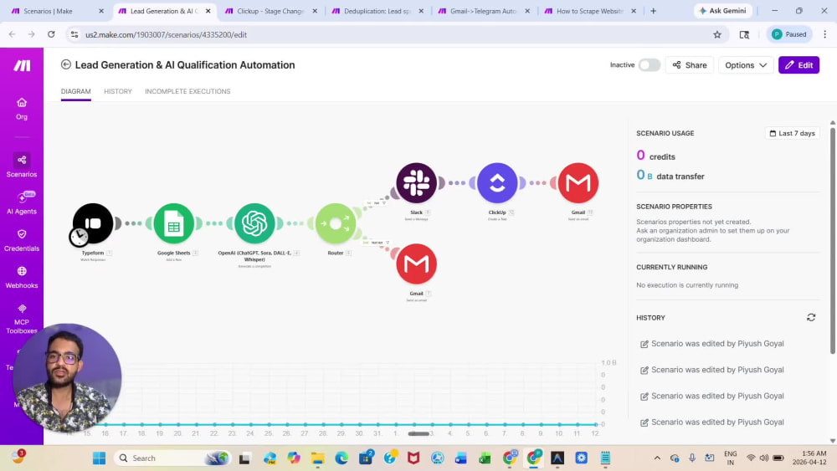Click the Edit button
The height and width of the screenshot is (471, 837).
tap(798, 65)
